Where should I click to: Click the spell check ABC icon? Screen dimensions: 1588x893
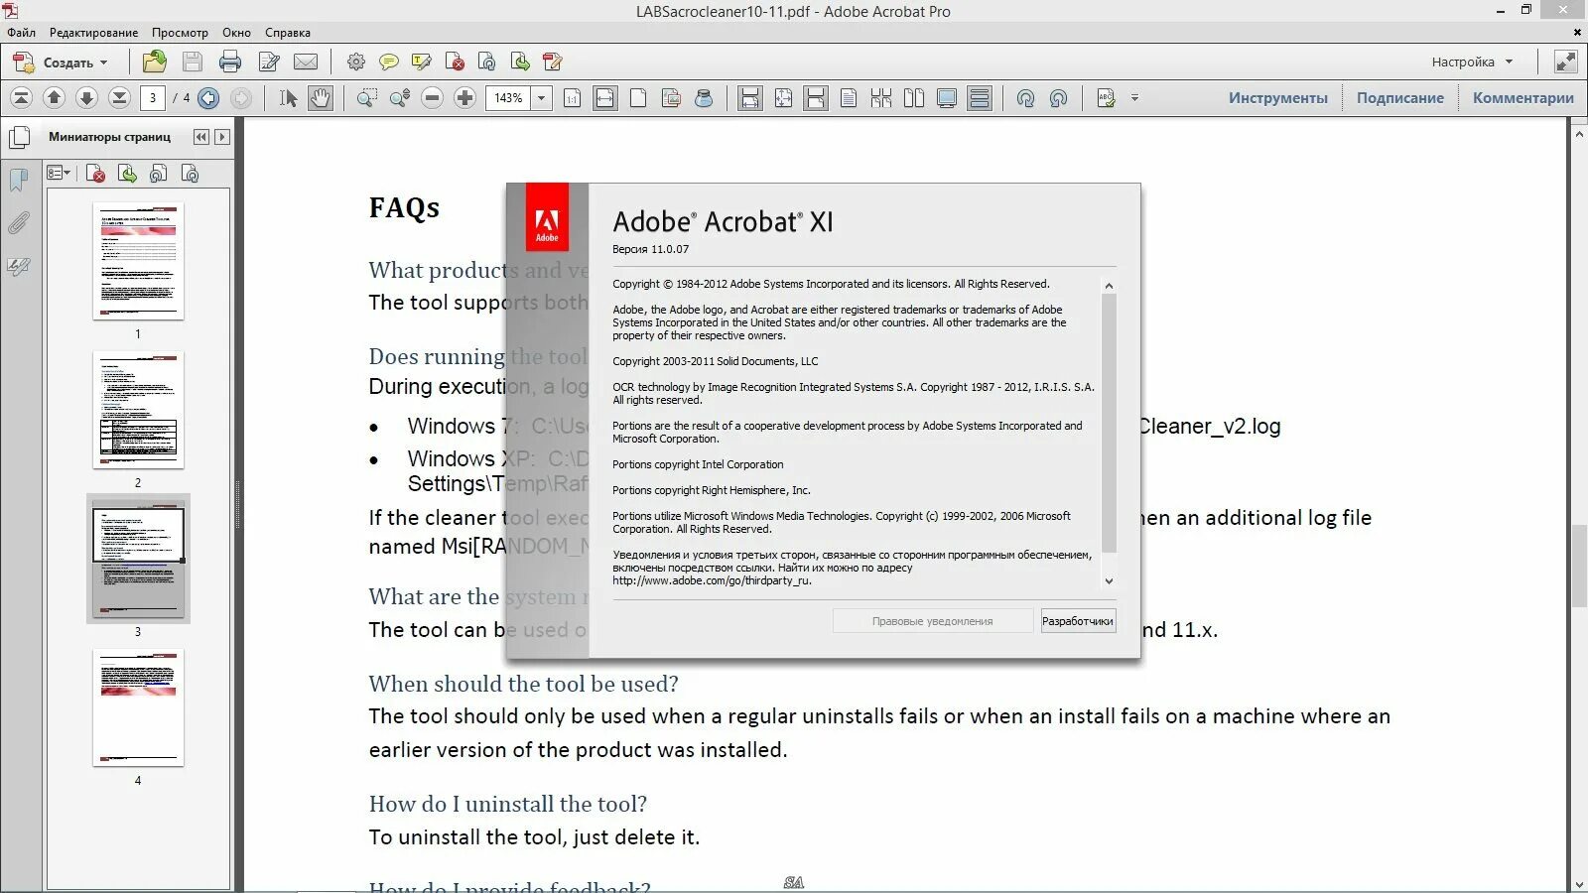click(x=1106, y=97)
